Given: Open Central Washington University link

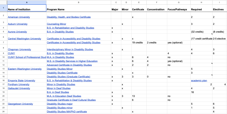Looking at the screenshot, I should click(x=25, y=38).
